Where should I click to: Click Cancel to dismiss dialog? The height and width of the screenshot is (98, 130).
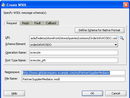pos(116,93)
